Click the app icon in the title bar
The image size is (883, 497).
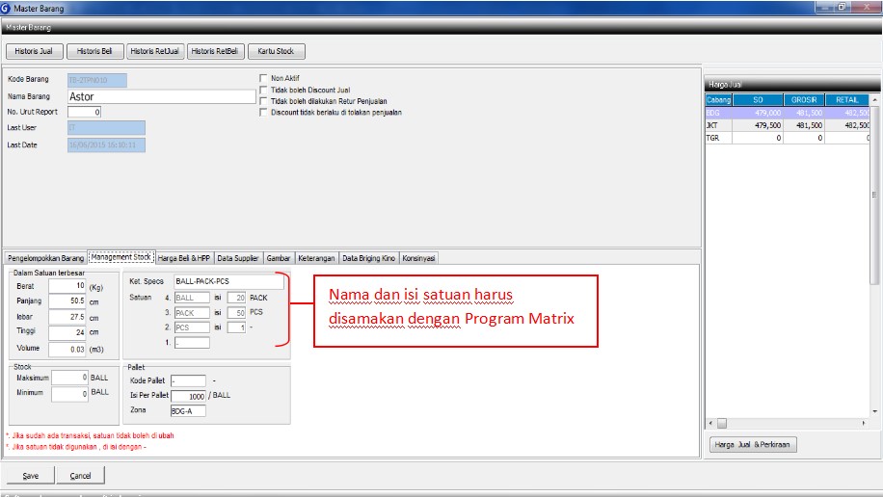[x=8, y=8]
